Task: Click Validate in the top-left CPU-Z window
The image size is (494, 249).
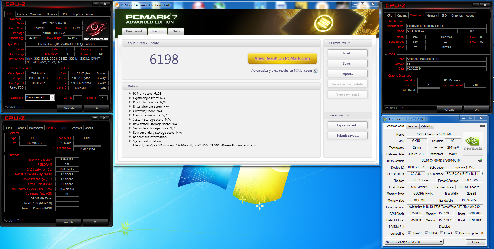Action: tap(69, 108)
